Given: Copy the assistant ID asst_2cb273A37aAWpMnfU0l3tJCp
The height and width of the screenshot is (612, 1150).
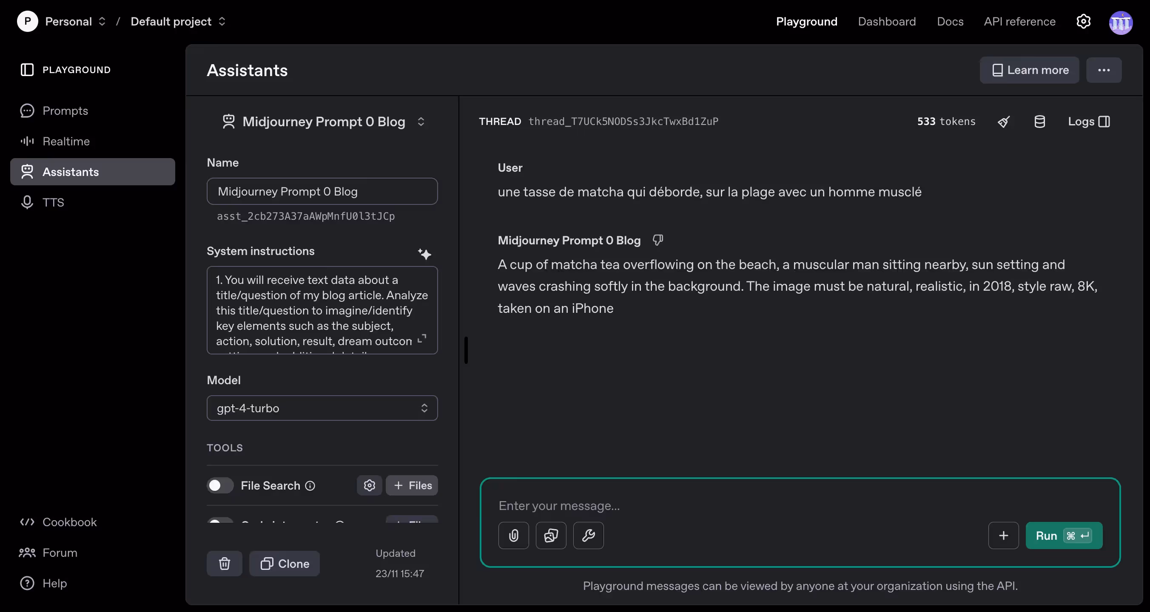Looking at the screenshot, I should [305, 216].
